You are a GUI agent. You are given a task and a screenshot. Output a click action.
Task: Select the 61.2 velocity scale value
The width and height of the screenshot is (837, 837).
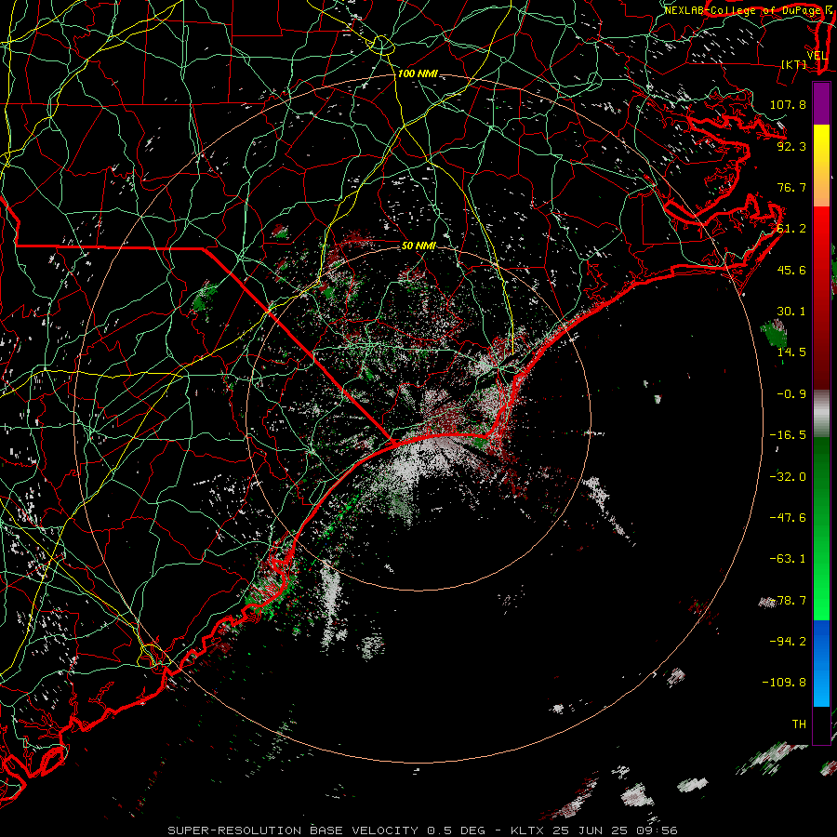coord(791,229)
